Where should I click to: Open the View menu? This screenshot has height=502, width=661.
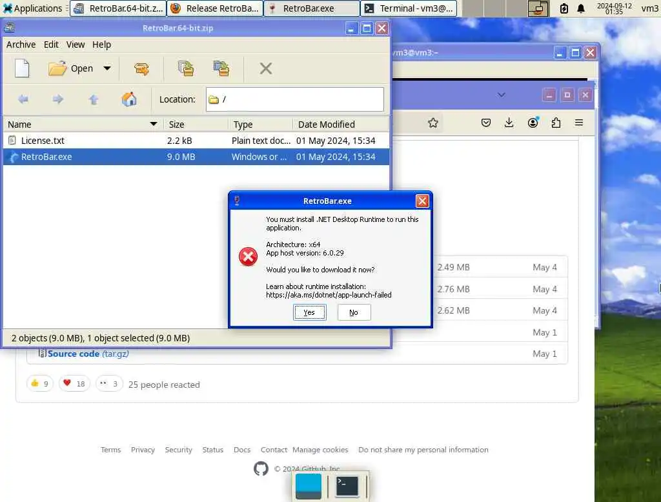click(76, 45)
